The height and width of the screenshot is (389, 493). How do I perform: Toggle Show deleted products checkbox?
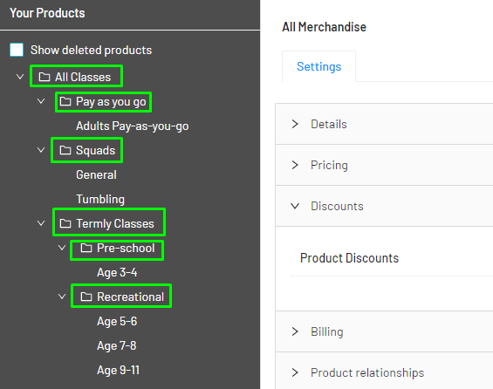pos(17,50)
